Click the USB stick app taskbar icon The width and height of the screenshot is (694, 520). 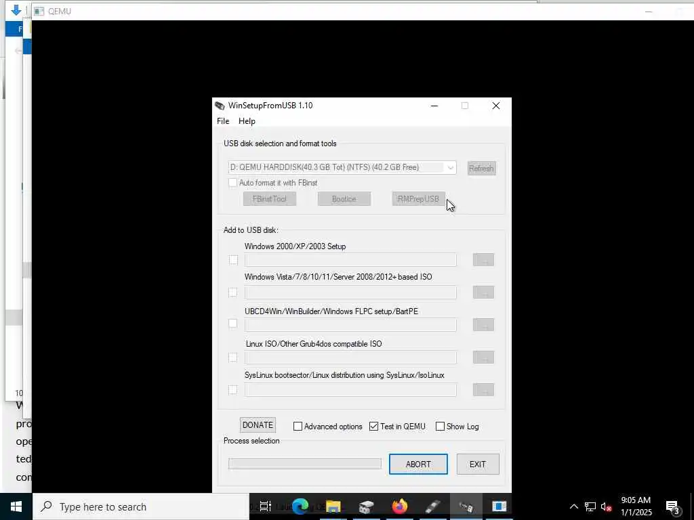(433, 506)
